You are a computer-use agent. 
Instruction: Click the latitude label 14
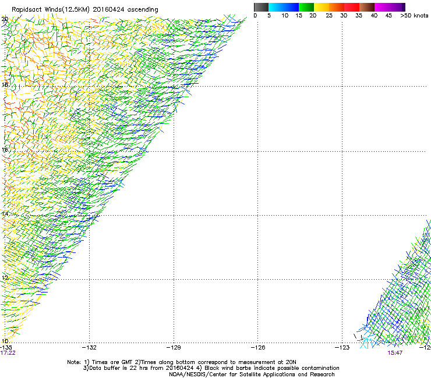pyautogui.click(x=5, y=213)
